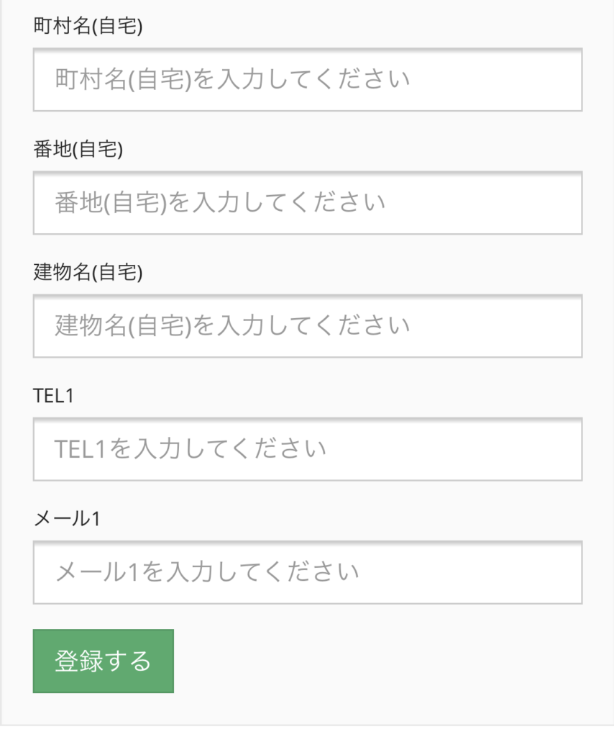Click placeholder 建物名(自宅)を入力してください
The image size is (614, 737).
tap(232, 326)
